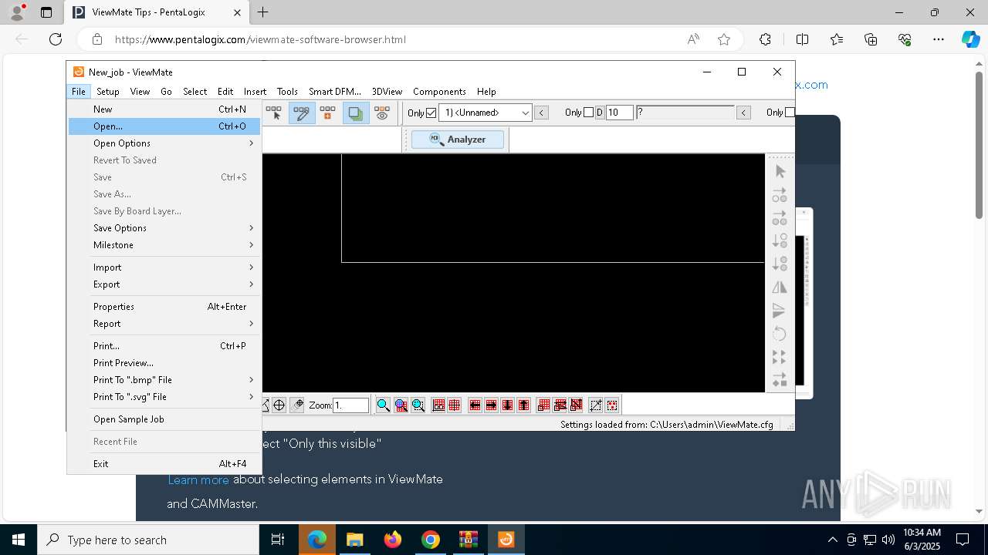Open the Setup menu
The height and width of the screenshot is (555, 988).
coord(107,91)
